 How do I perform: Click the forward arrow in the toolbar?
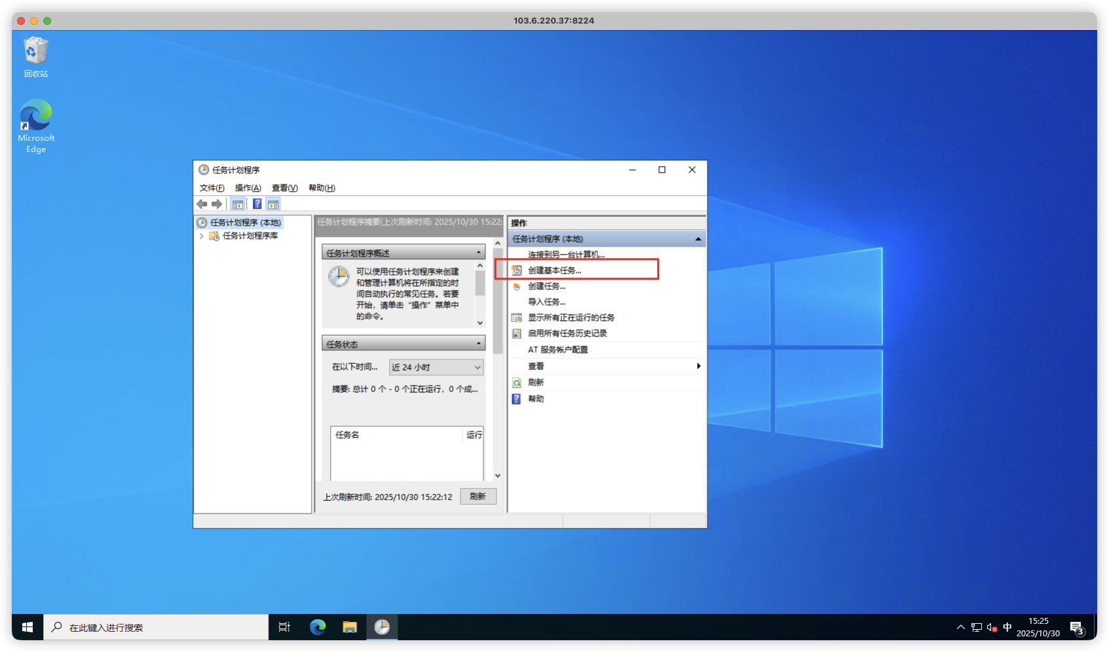217,204
